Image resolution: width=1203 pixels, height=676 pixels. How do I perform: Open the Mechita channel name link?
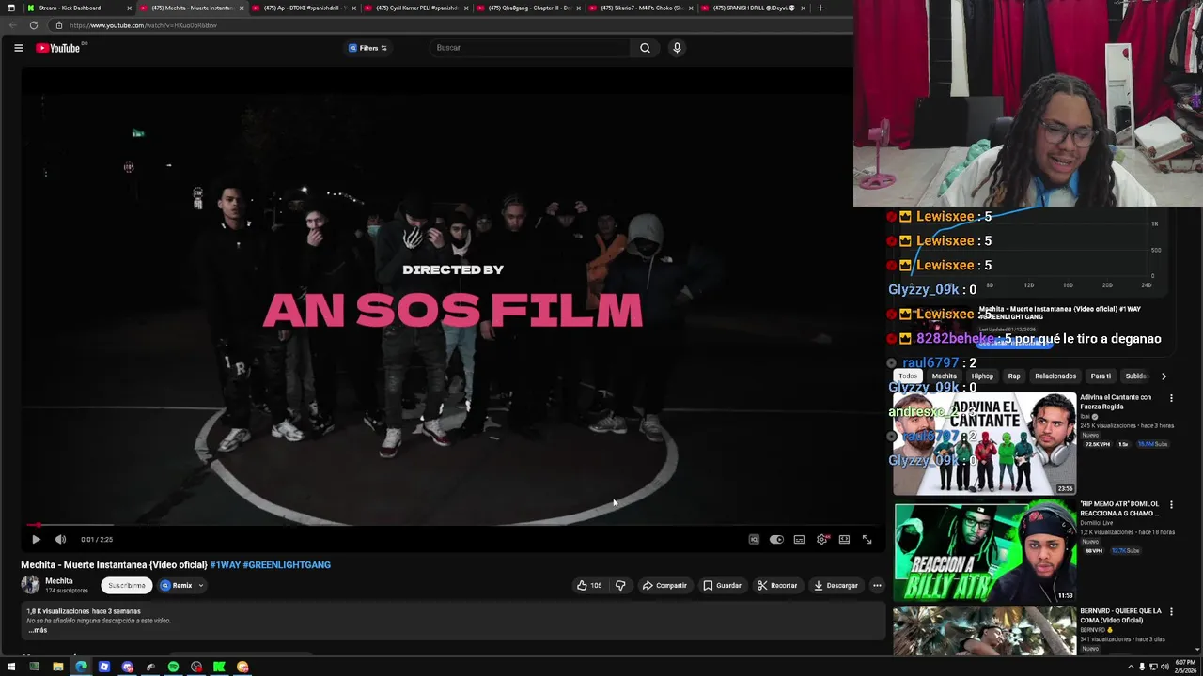58,581
